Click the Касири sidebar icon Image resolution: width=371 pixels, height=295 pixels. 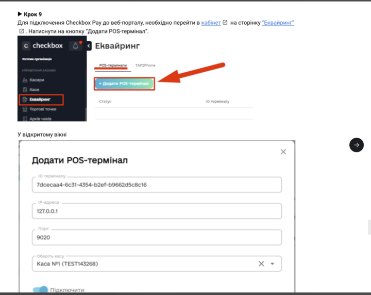coord(25,80)
